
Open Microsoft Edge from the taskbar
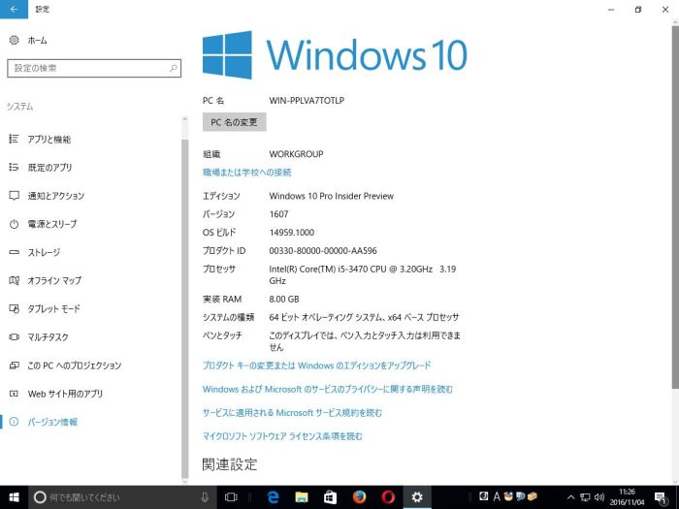click(274, 496)
